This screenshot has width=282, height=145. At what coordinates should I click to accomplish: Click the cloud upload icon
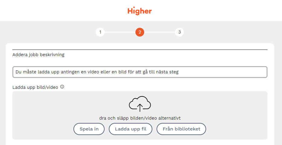point(140,104)
